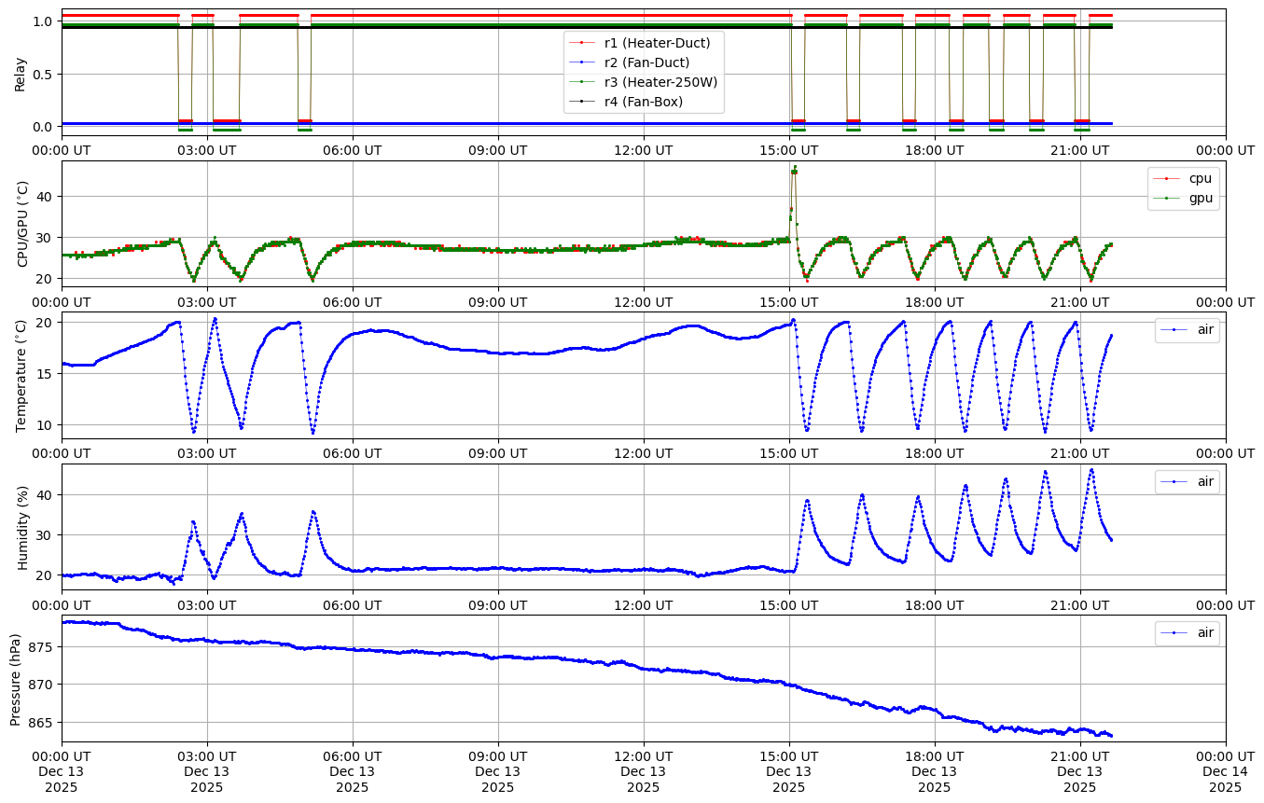Click the 40 tick on Humidity axis
Image resolution: width=1264 pixels, height=803 pixels.
(46, 494)
